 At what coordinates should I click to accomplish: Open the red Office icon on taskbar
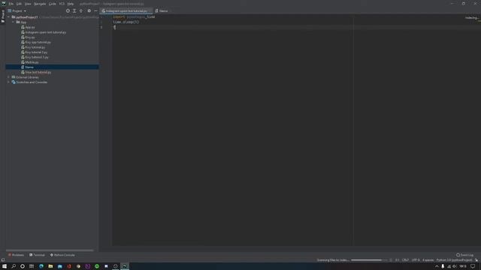(x=69, y=266)
